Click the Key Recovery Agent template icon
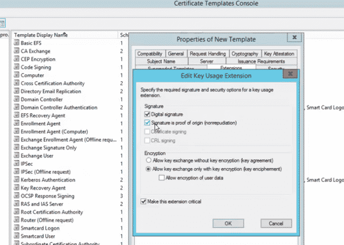Screen dimensions: 344x245 [x=17, y=188]
